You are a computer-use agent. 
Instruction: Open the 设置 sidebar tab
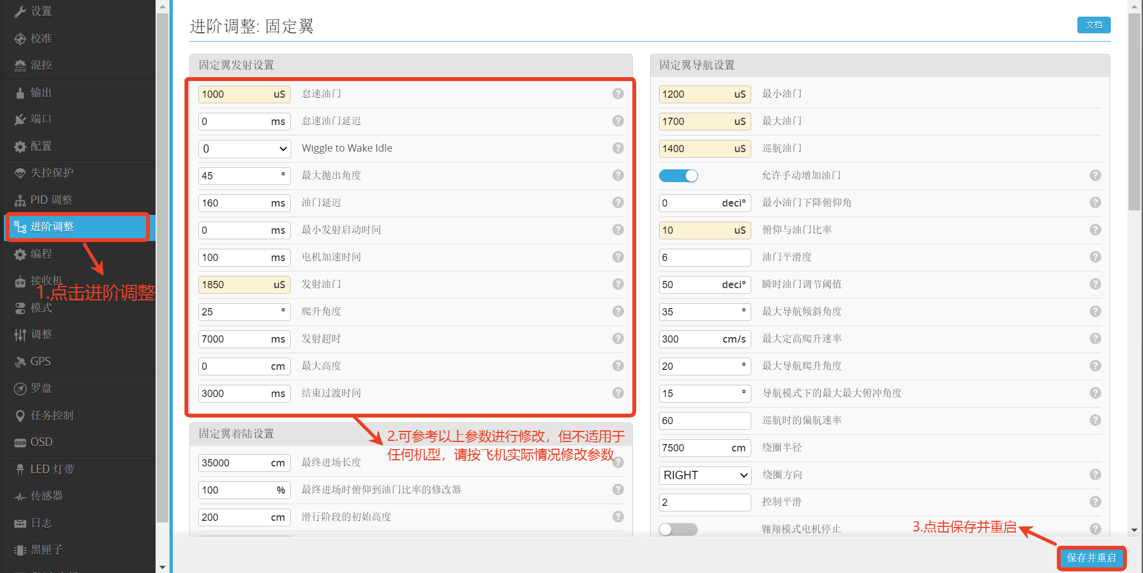(x=79, y=12)
